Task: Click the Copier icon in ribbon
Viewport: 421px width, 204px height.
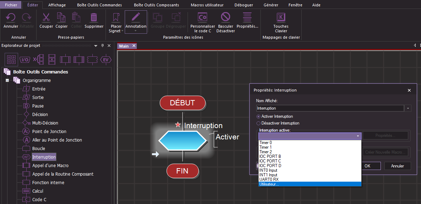Action: click(x=61, y=17)
